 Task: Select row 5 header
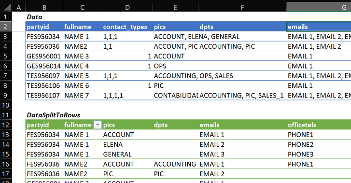(x=6, y=56)
